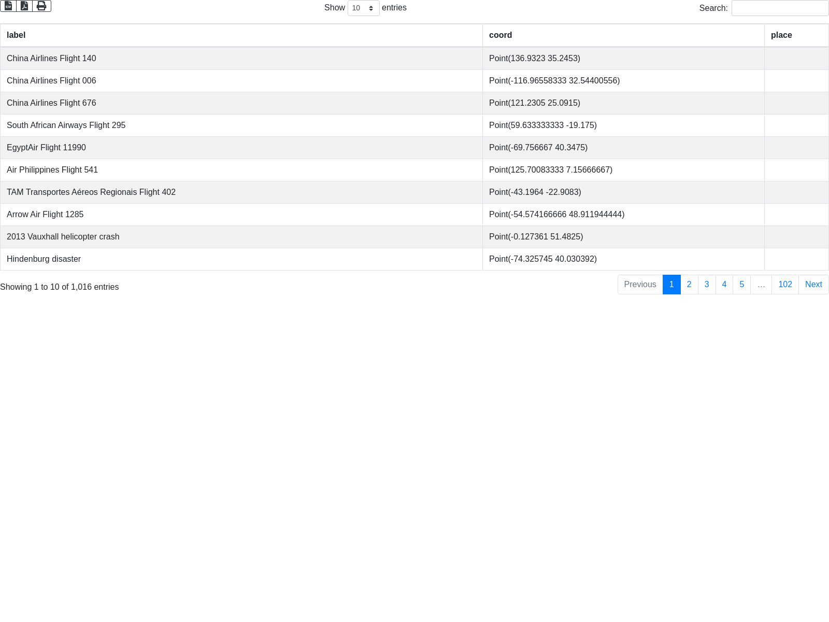The image size is (829, 622).
Task: Select Hindenburg disaster cell
Action: 241,259
